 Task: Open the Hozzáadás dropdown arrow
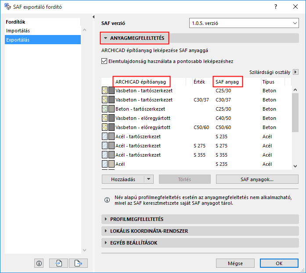(149, 179)
